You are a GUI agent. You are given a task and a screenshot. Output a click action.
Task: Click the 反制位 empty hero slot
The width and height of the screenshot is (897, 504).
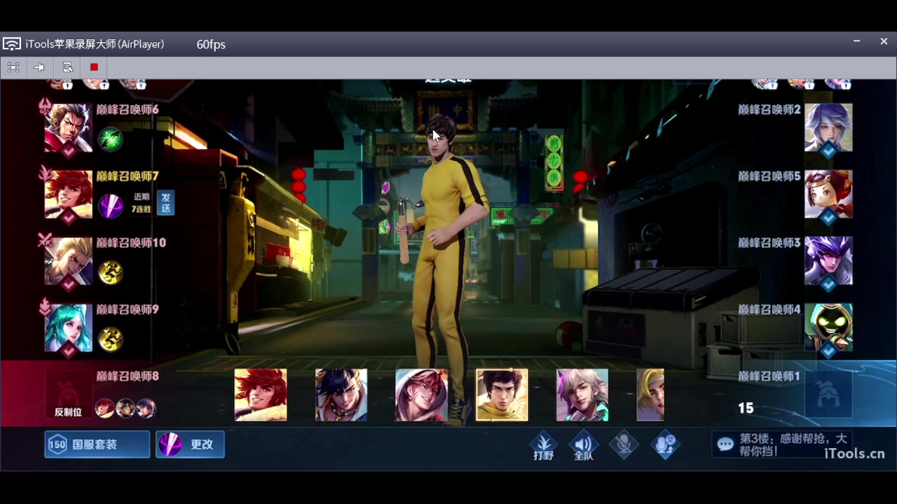pyautogui.click(x=68, y=395)
